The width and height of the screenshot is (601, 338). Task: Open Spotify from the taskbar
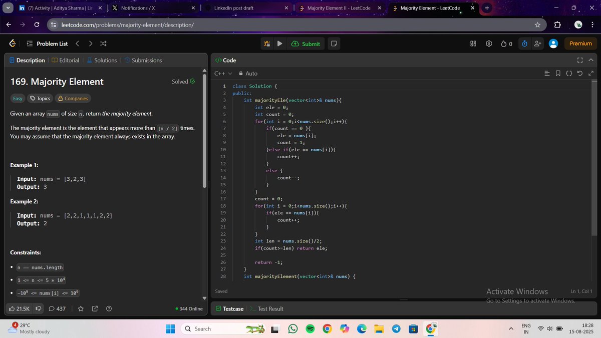(310, 328)
